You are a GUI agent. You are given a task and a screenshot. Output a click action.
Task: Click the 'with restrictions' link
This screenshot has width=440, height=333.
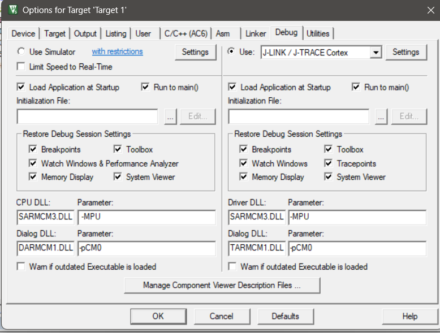117,51
